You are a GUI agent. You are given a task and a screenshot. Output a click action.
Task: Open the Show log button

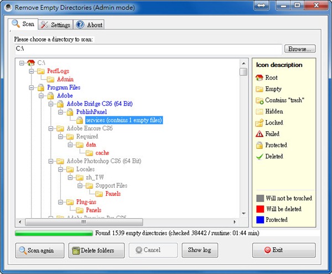[200, 250]
